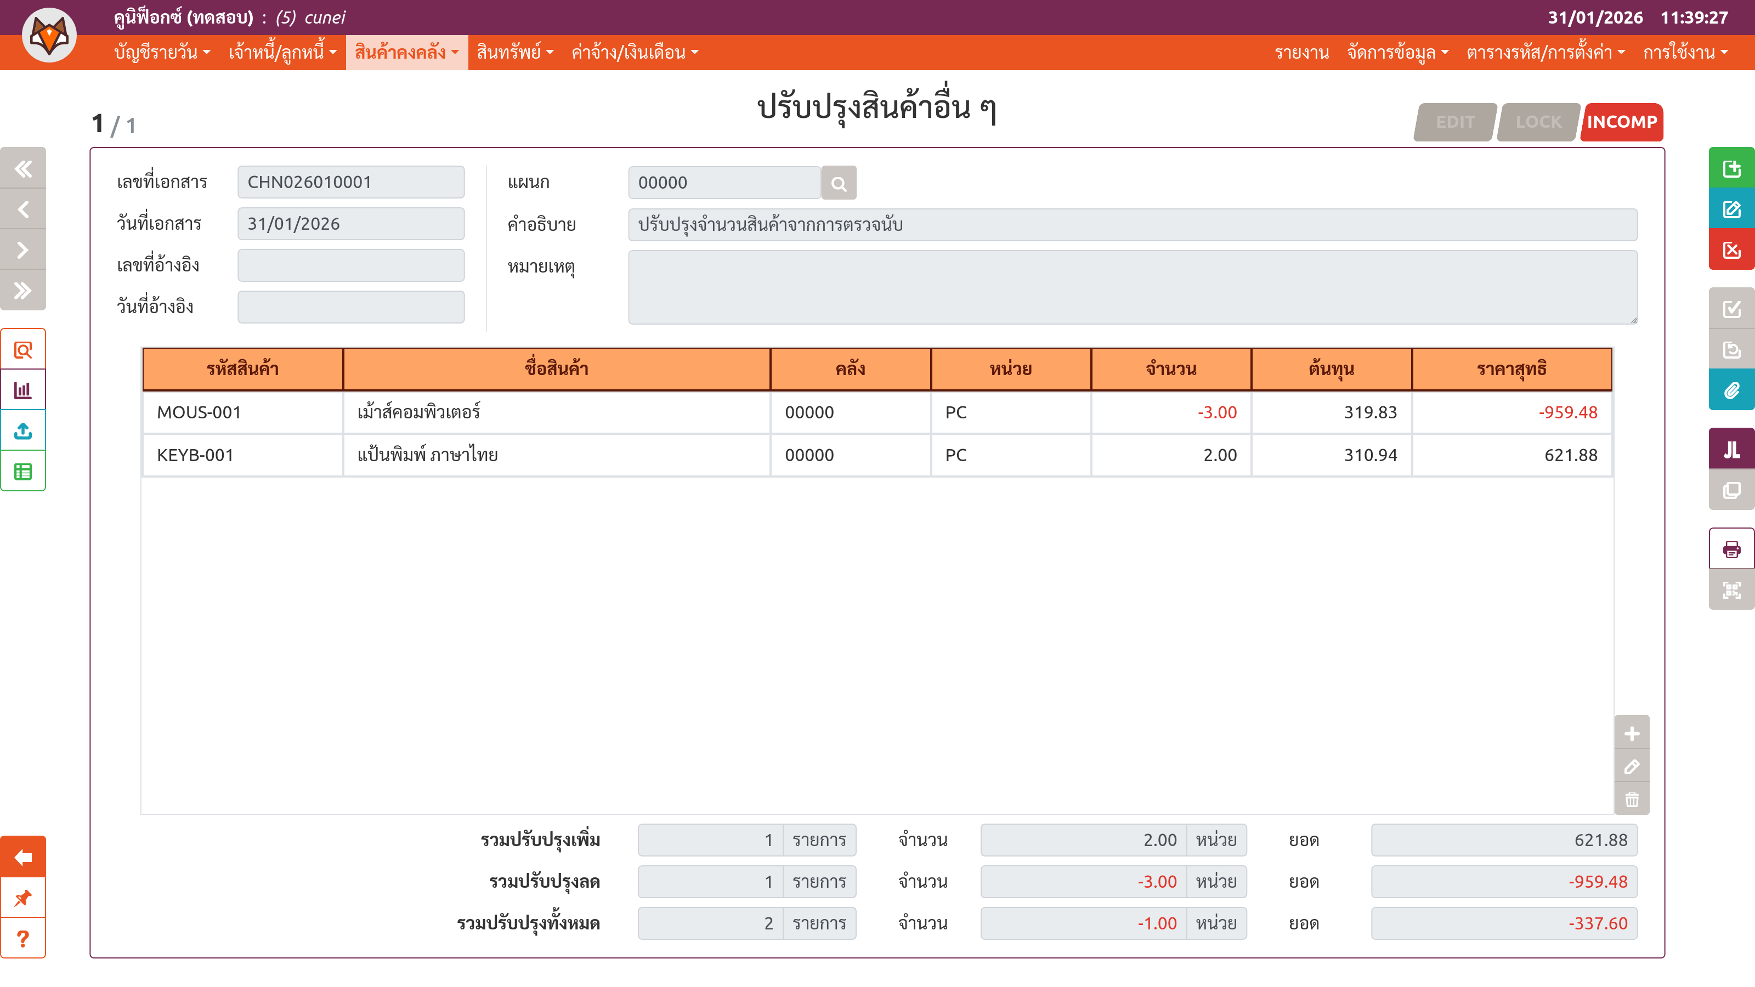The width and height of the screenshot is (1755, 987).
Task: Click the document search icon in left sidebar
Action: point(23,350)
